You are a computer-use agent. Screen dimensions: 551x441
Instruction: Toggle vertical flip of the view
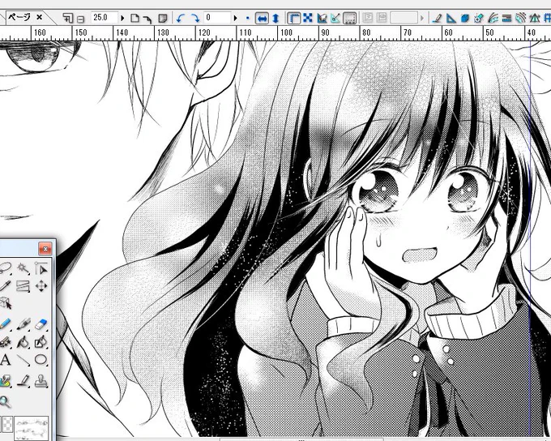point(275,18)
